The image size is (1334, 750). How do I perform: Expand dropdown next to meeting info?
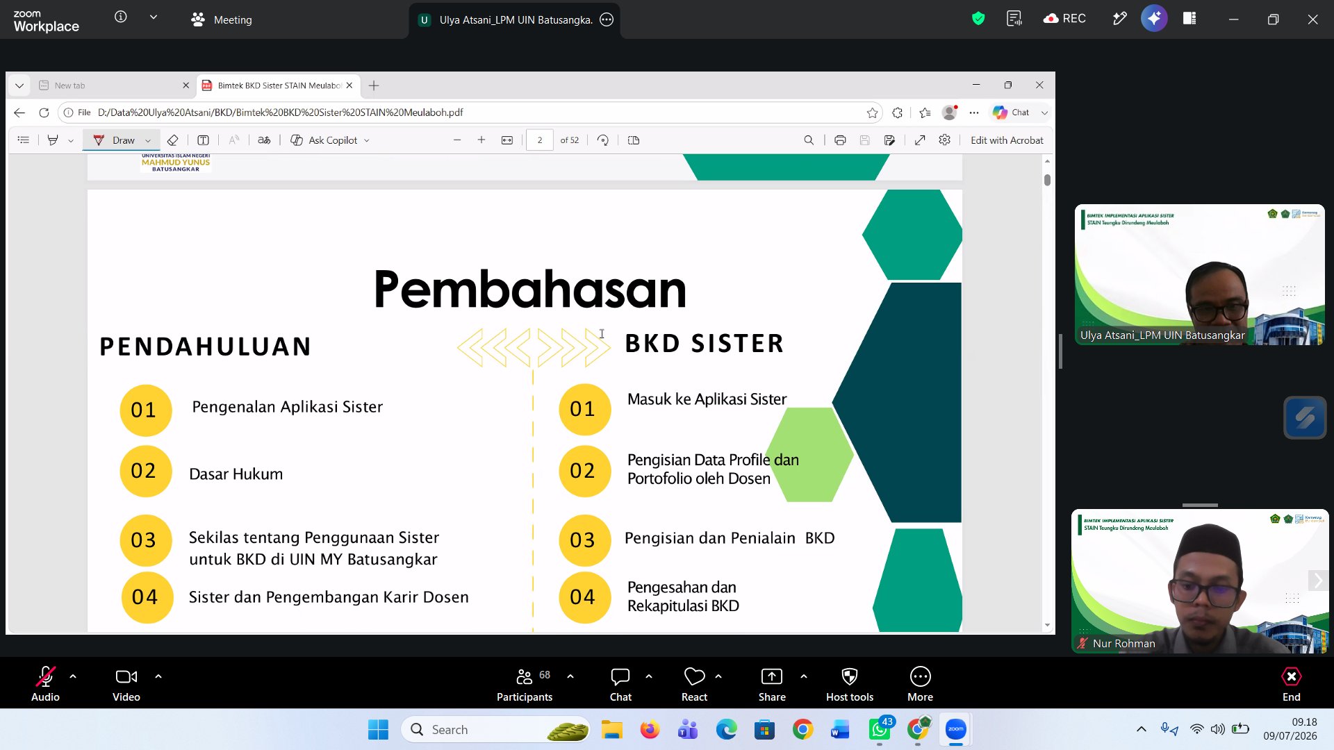pos(154,17)
